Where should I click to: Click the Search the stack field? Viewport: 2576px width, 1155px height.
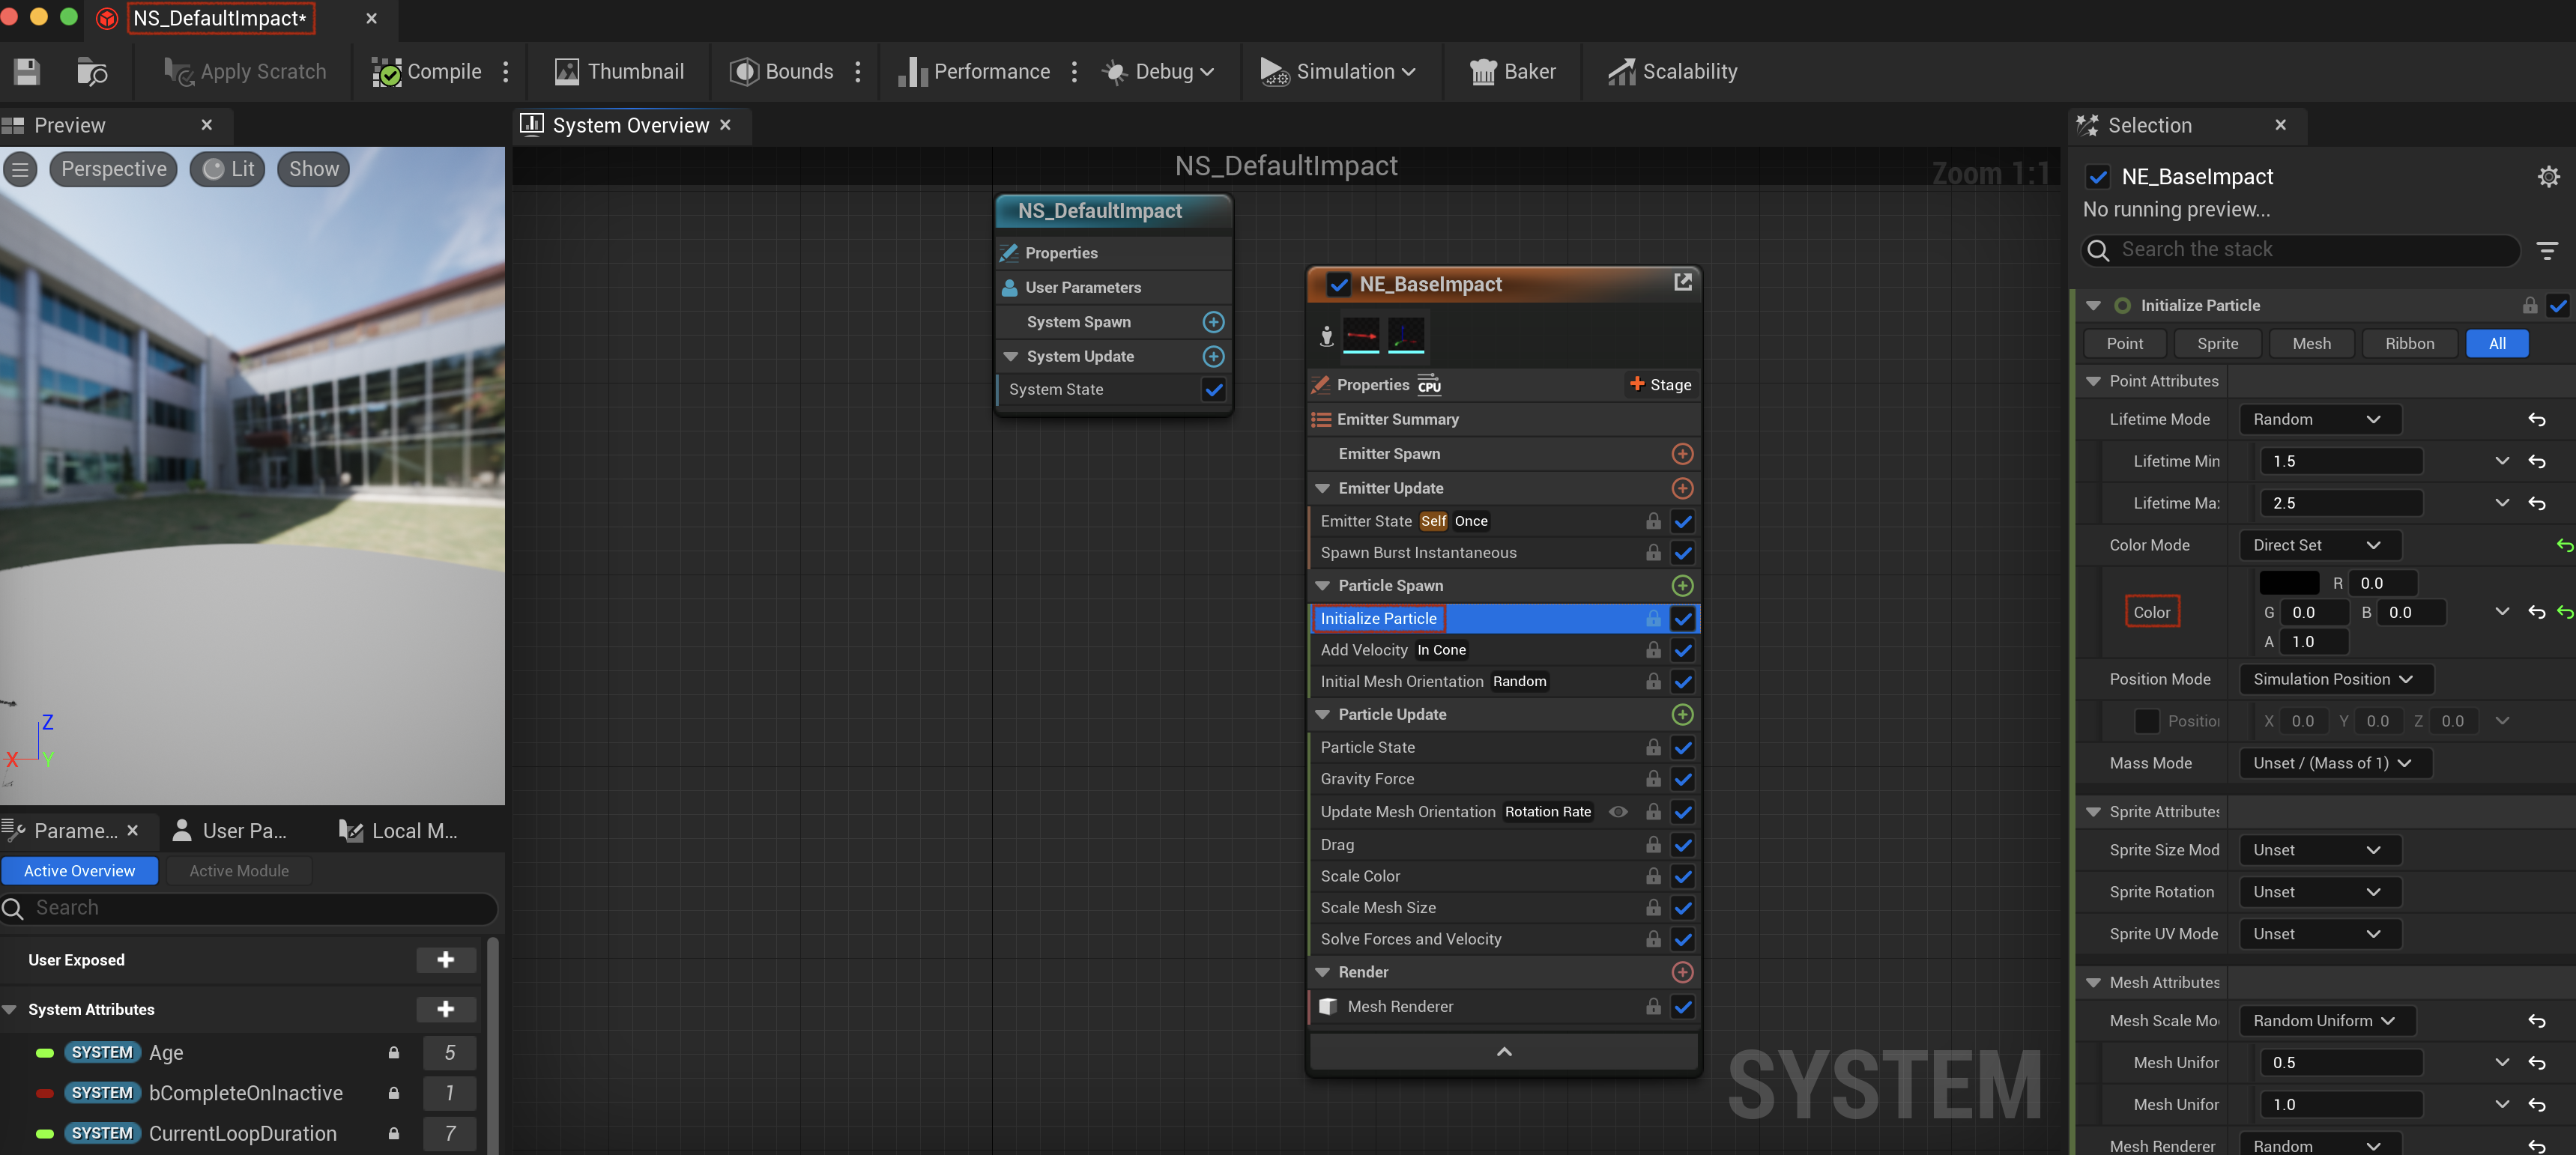tap(2300, 250)
